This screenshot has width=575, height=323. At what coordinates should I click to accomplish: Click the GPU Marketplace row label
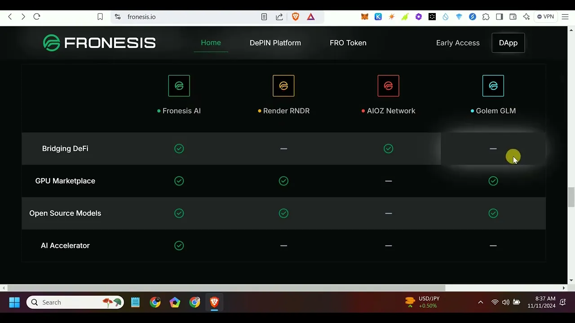point(65,181)
